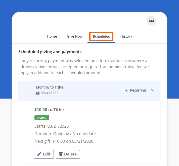Click the green Active status badge

(x=42, y=118)
